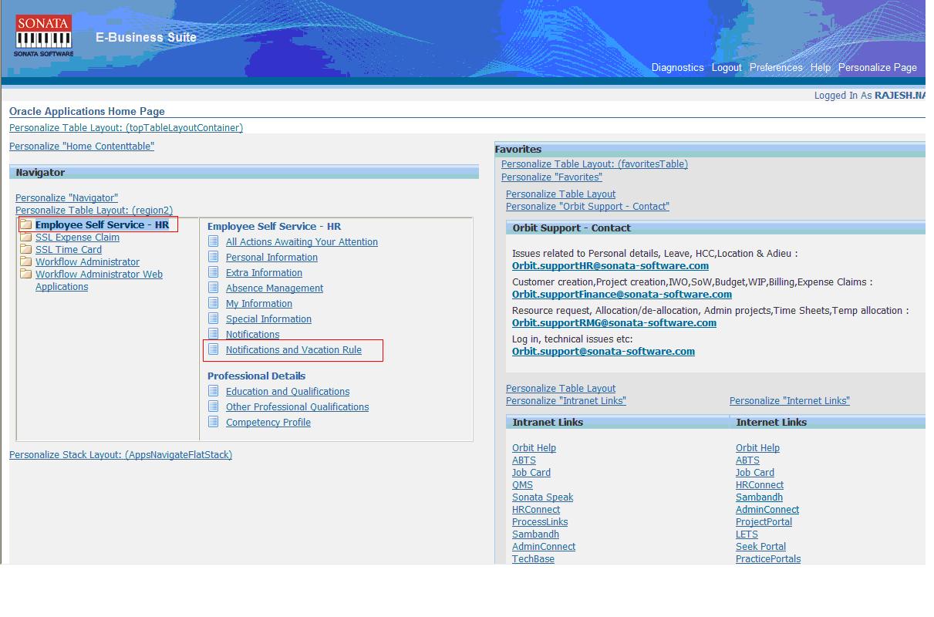Image resolution: width=934 pixels, height=617 pixels.
Task: Open SSL Expense Claim responsibility
Action: point(77,238)
